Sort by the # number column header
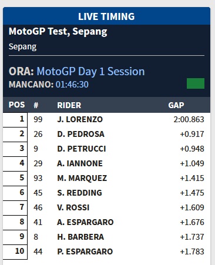The height and width of the screenshot is (265, 215). click(x=36, y=105)
